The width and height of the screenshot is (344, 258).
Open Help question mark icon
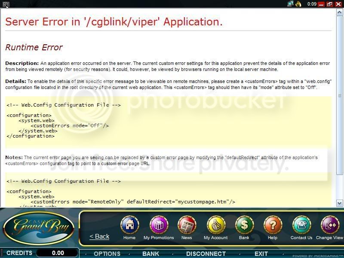pyautogui.click(x=273, y=225)
